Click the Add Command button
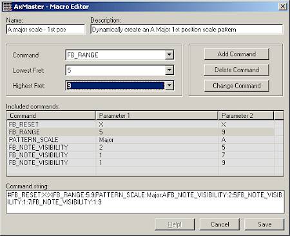 pyautogui.click(x=237, y=54)
